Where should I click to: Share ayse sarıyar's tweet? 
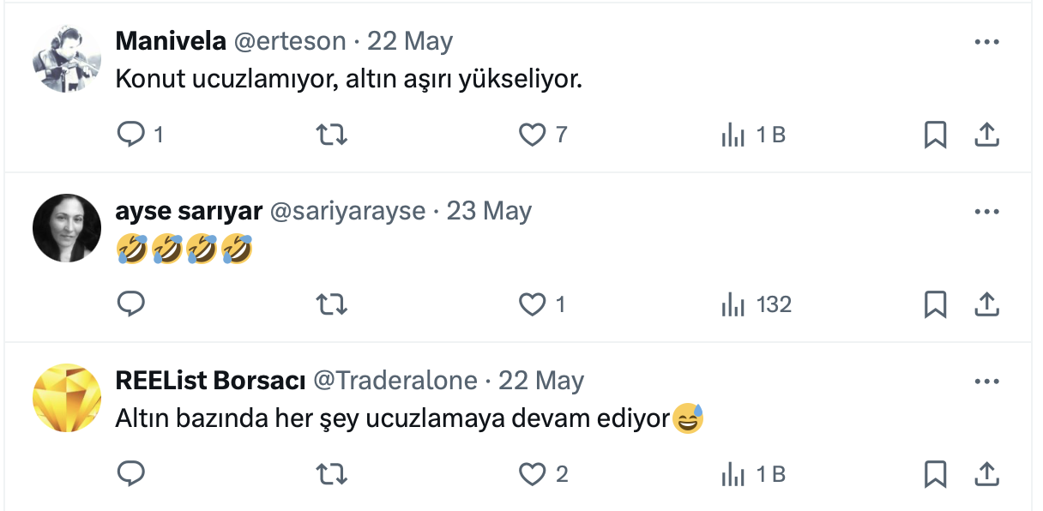986,304
